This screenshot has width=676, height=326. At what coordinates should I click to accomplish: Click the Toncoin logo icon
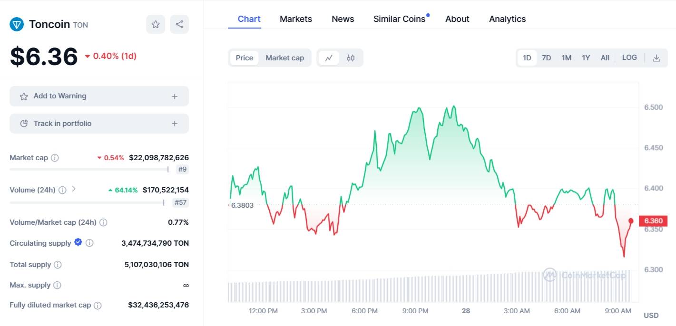tap(17, 24)
